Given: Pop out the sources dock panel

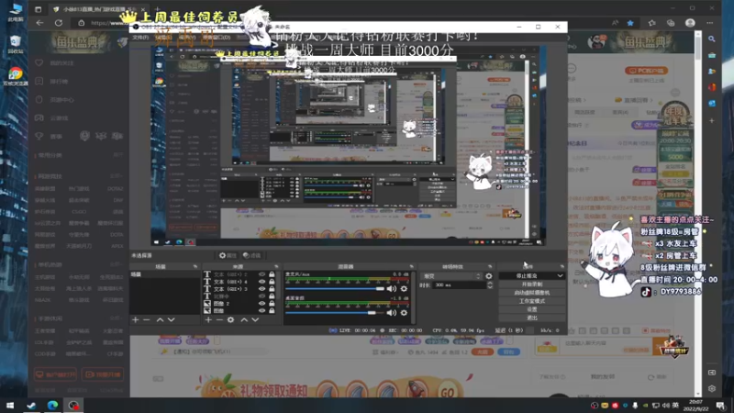Looking at the screenshot, I should [276, 266].
